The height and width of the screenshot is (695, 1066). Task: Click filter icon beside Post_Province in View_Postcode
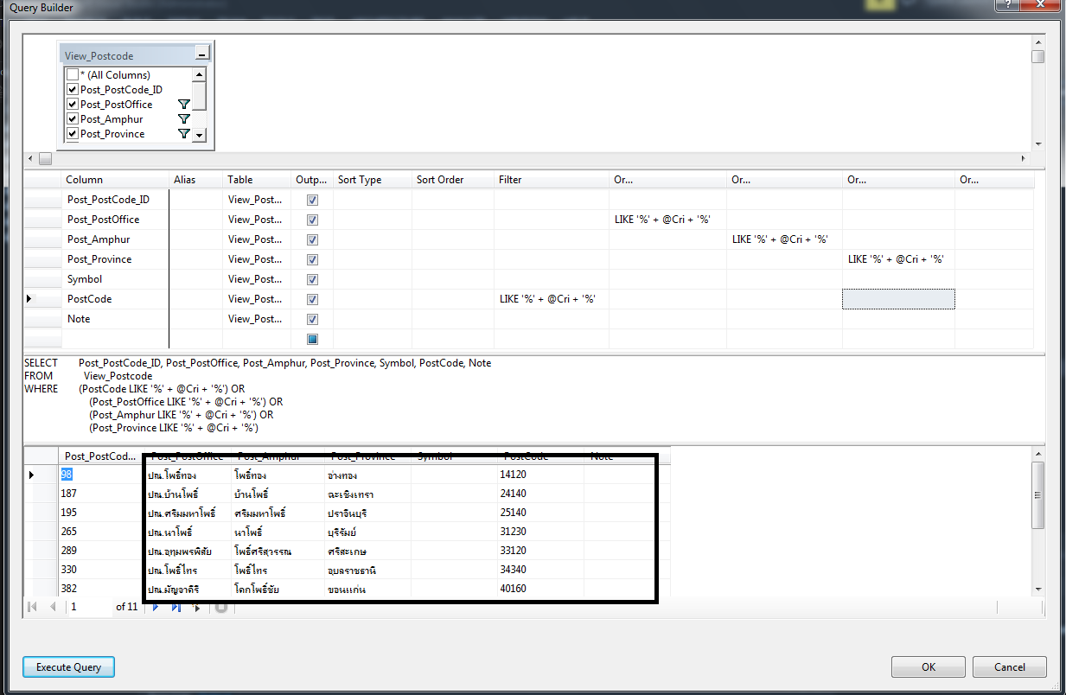[183, 134]
